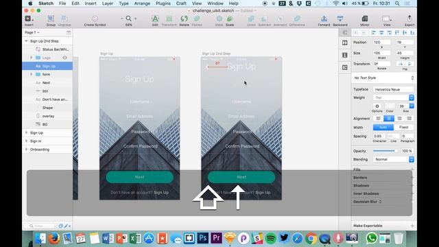
Task: Select the Transform tool
Action: click(x=169, y=19)
